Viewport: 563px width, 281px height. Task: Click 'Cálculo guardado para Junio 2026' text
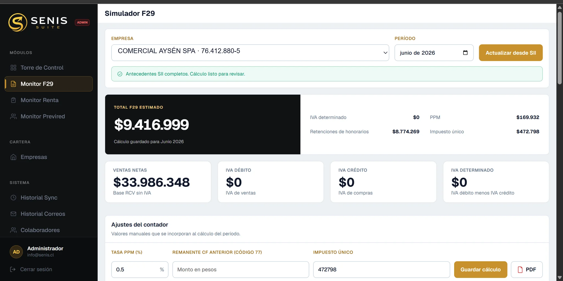[149, 142]
